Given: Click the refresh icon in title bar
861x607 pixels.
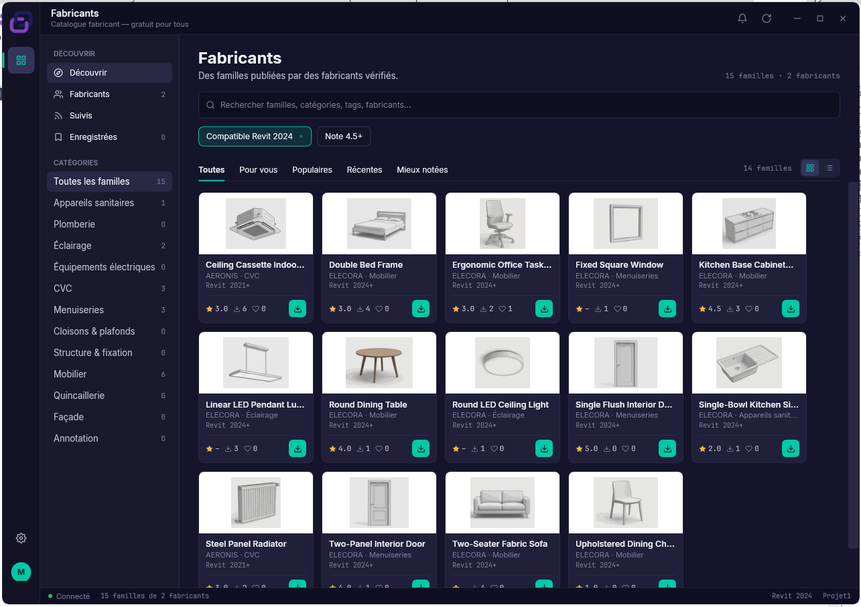Looking at the screenshot, I should coord(767,19).
